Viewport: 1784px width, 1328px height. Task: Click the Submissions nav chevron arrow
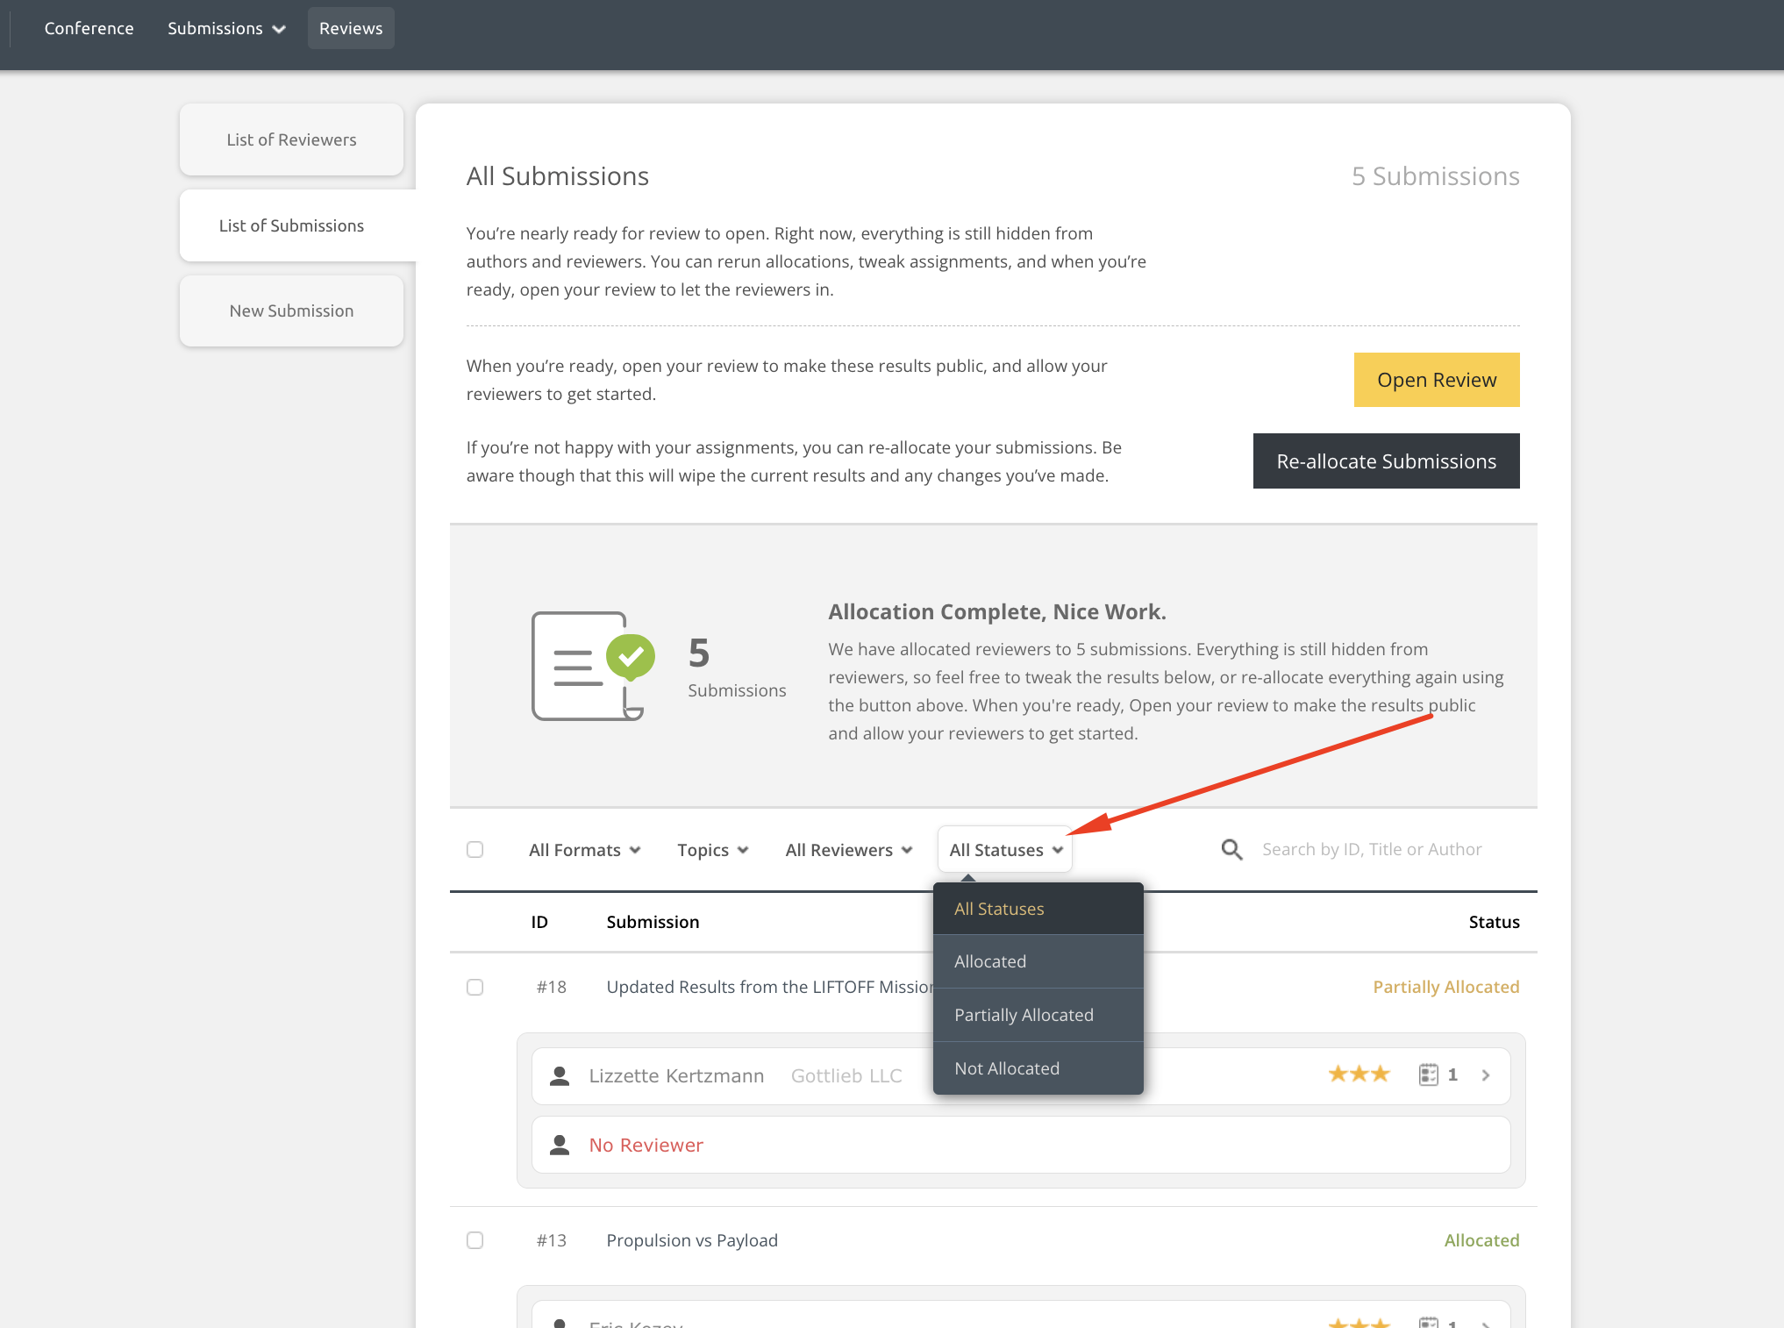point(280,29)
